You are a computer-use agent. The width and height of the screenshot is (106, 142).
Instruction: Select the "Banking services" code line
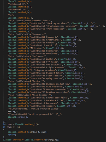pyautogui.click(x=52, y=23)
